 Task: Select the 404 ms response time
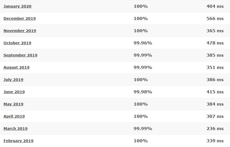[215, 6]
